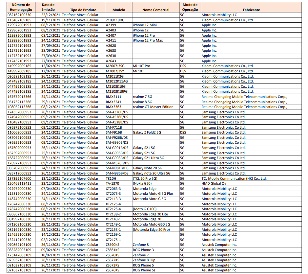Select model cell '2109119DG'

119,20
